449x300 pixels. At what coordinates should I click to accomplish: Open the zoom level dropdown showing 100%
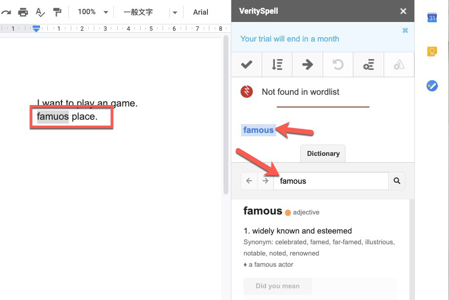coord(92,12)
